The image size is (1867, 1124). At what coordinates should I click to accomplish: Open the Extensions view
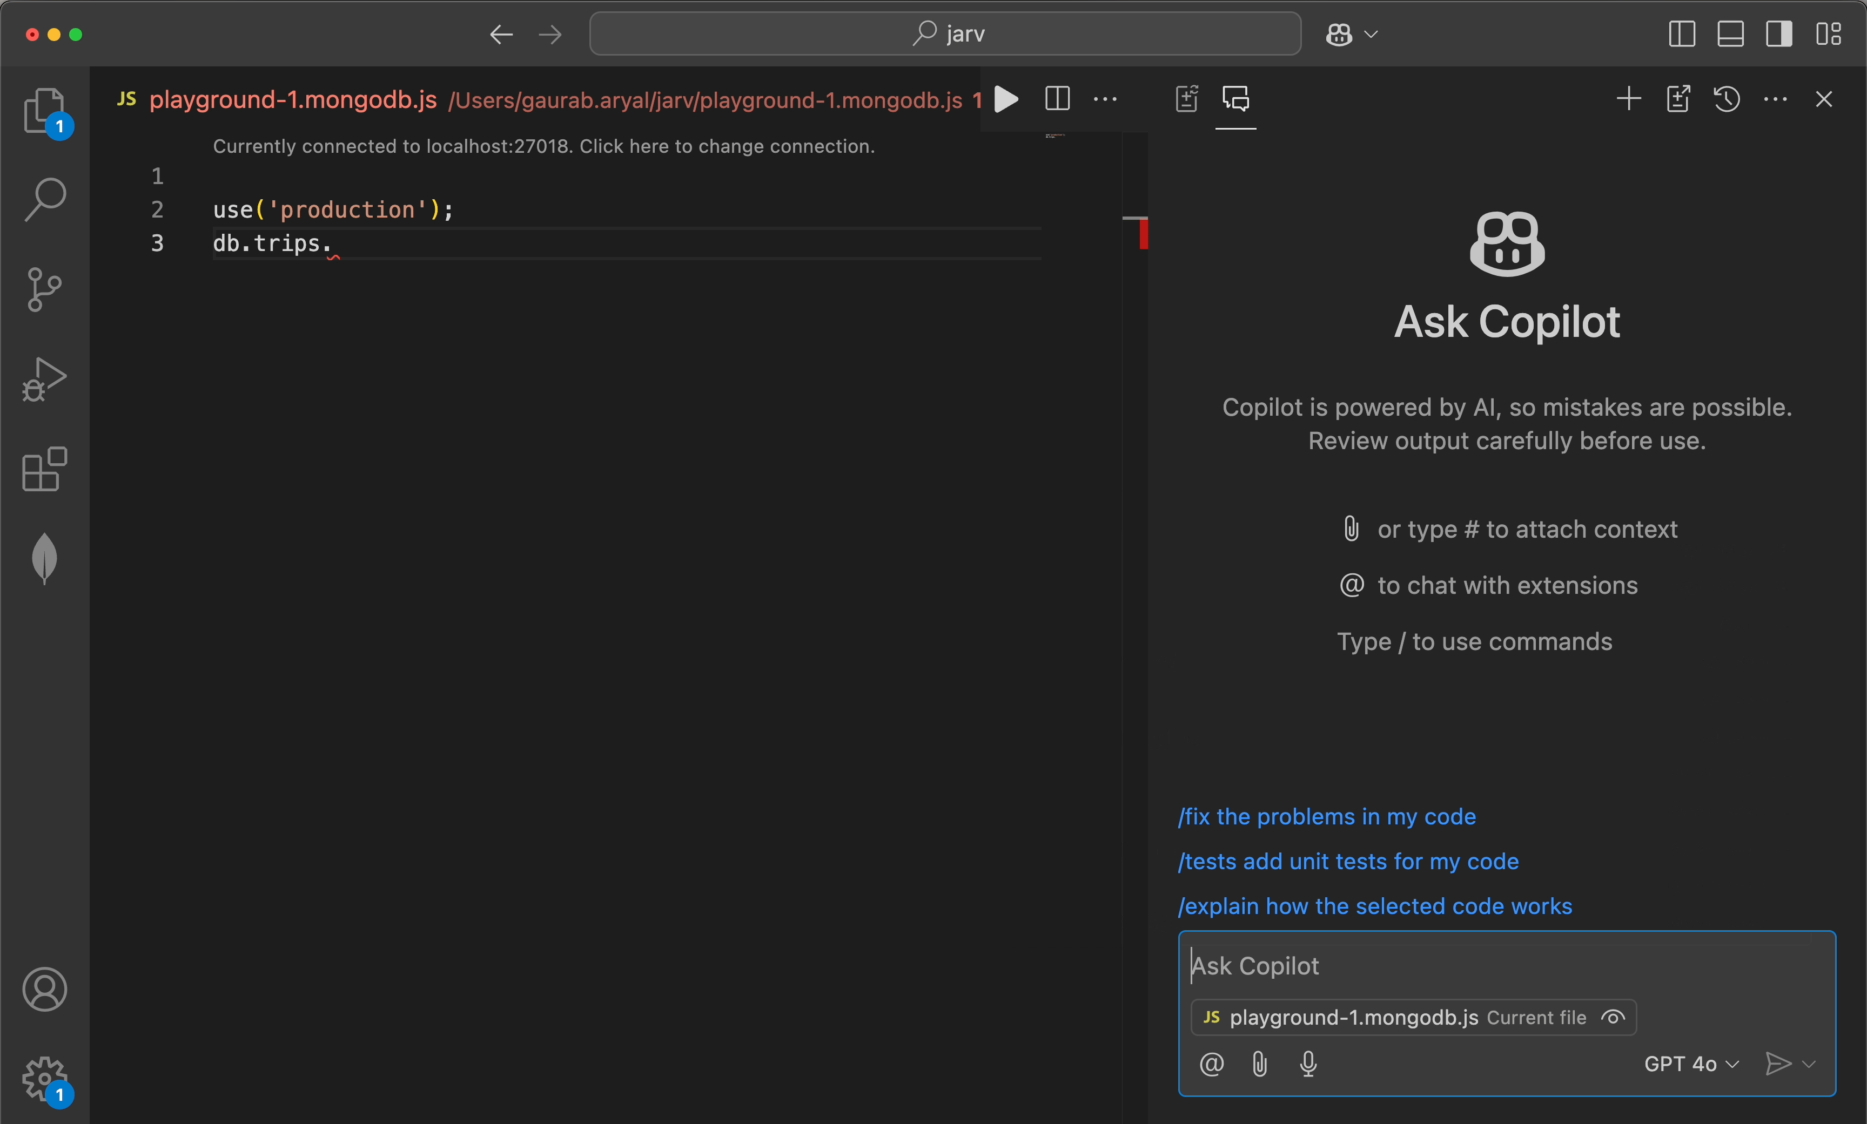(45, 470)
